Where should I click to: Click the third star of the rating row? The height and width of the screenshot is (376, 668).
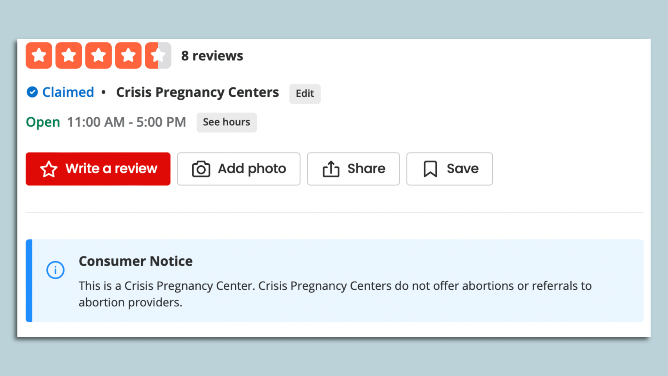98,55
